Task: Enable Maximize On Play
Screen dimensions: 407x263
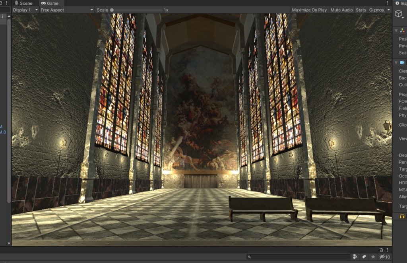Action: point(309,10)
